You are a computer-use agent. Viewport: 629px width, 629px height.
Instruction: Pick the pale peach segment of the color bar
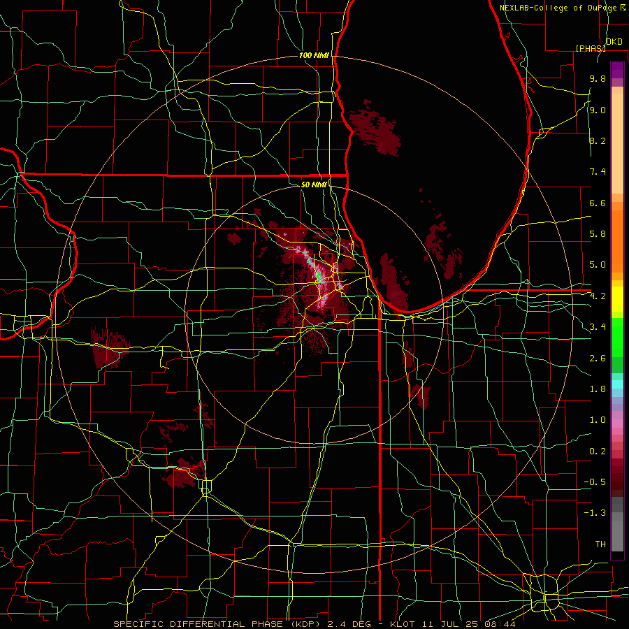617,143
